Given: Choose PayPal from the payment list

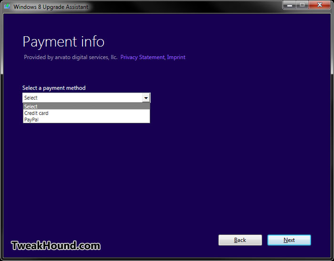Looking at the screenshot, I should pos(86,120).
